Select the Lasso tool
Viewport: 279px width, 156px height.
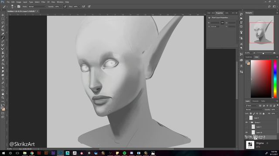(x=3, y=23)
